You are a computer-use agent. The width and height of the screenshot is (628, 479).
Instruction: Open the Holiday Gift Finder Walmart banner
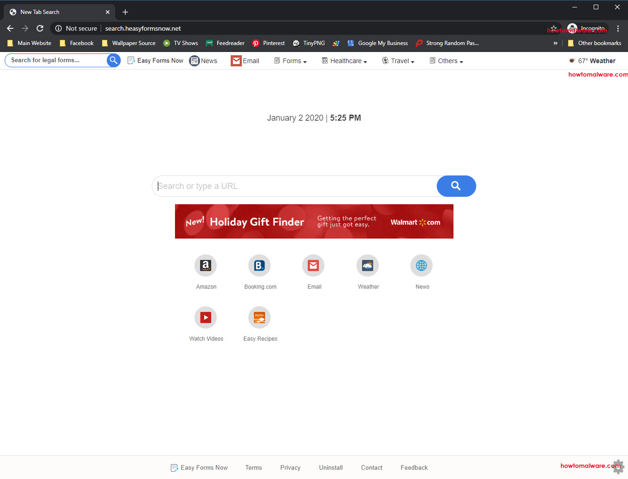[x=314, y=221]
